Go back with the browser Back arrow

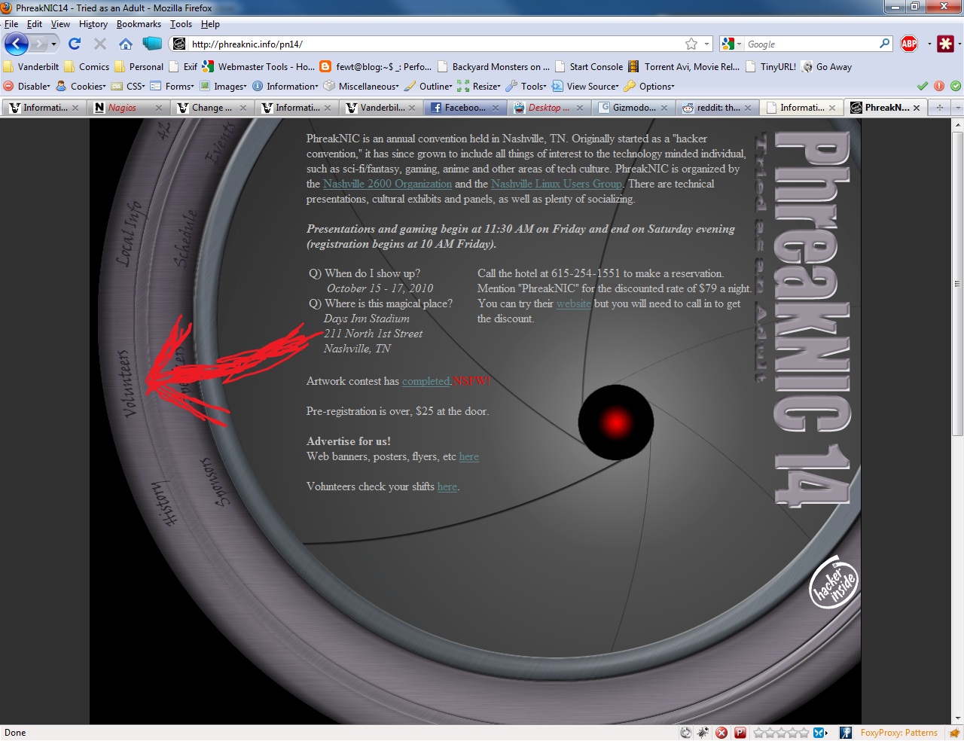tap(17, 44)
